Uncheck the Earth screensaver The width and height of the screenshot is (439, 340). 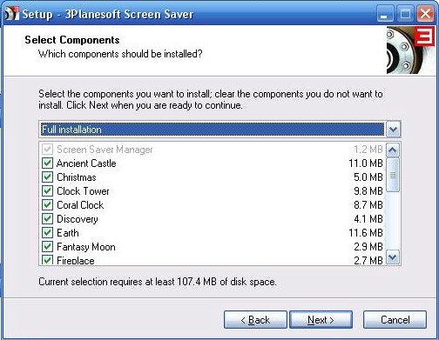[47, 233]
